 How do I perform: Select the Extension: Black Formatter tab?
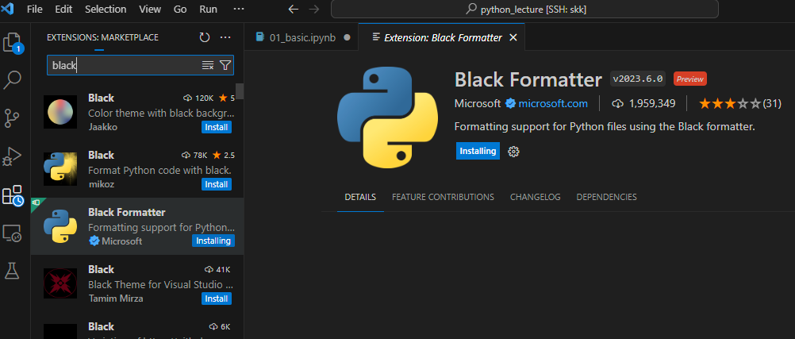tap(443, 37)
